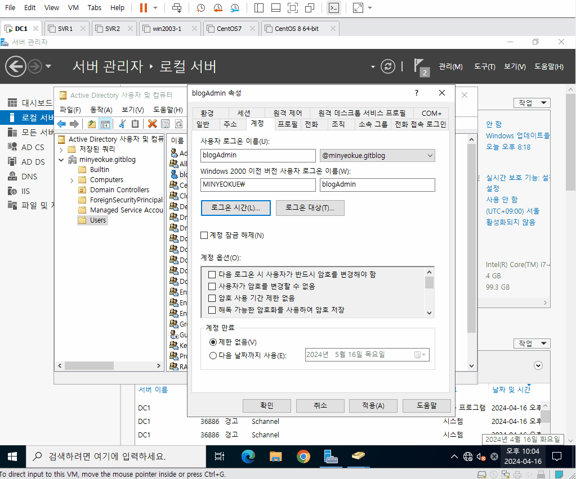The width and height of the screenshot is (576, 479).
Task: Open the snapshot manager wrench clock icon
Action: tap(235, 8)
